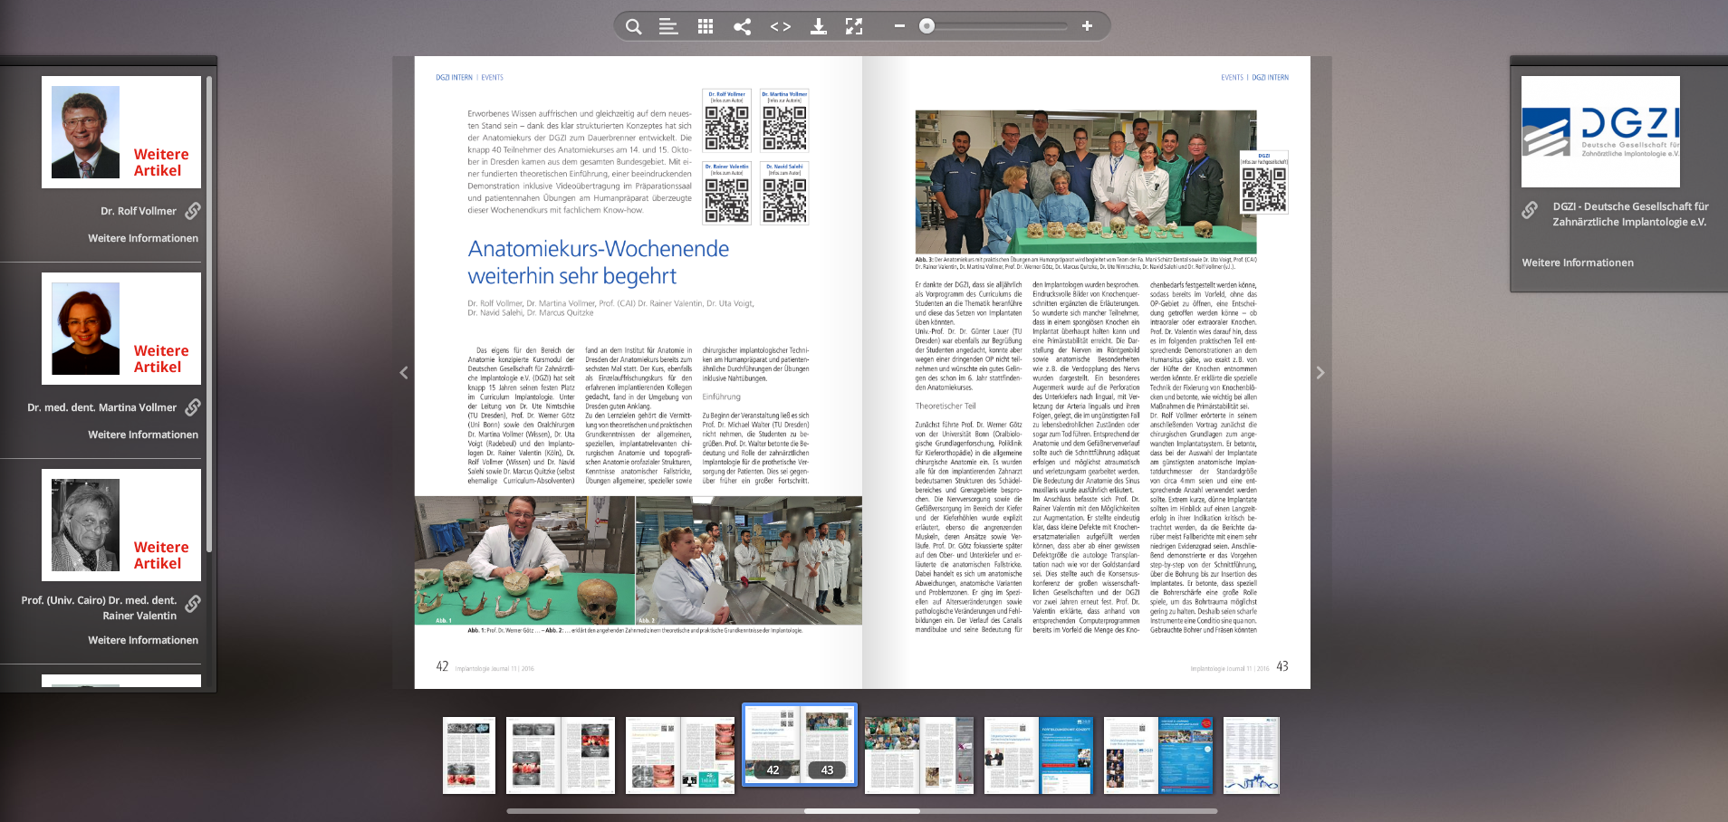Click Abb. 1 photo of Prof. Götz
Image resolution: width=1728 pixels, height=822 pixels.
click(524, 560)
